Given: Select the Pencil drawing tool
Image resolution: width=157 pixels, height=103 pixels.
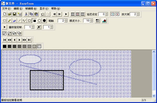Looking at the screenshot, I should tap(9, 21).
